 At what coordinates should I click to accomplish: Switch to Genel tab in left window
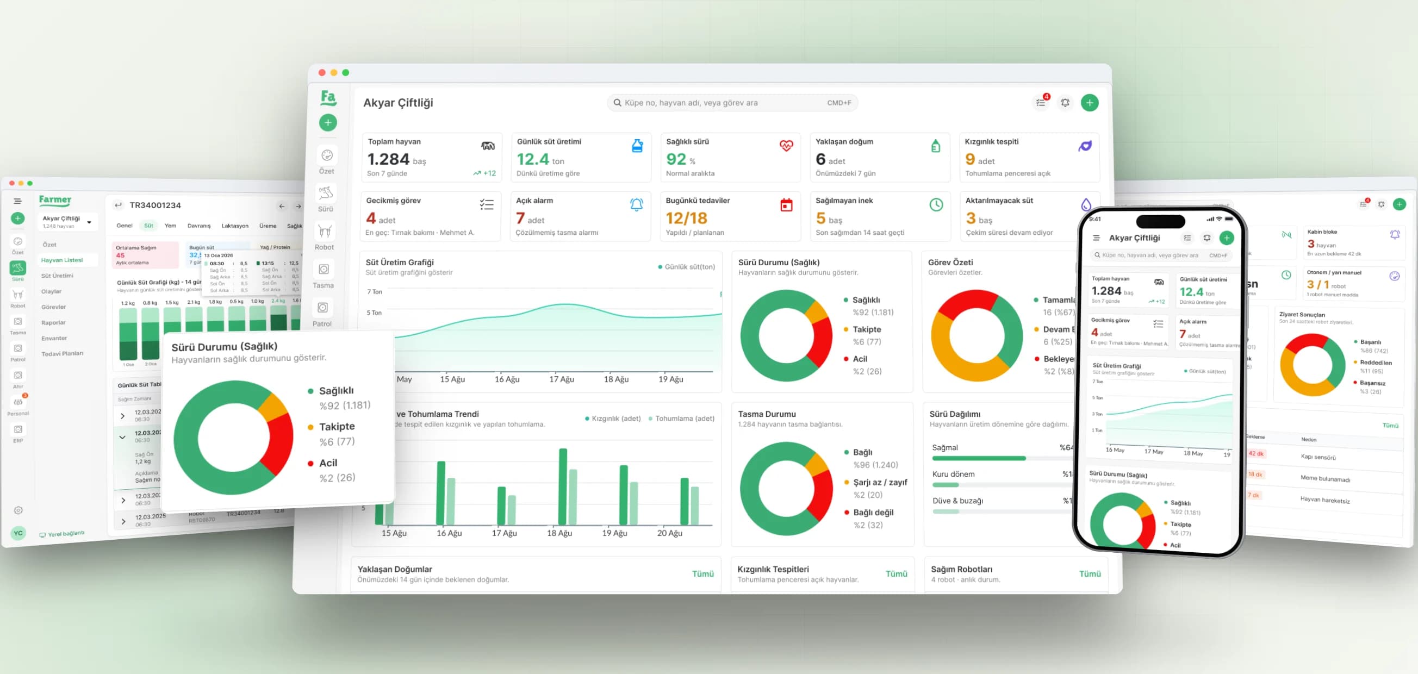point(125,226)
